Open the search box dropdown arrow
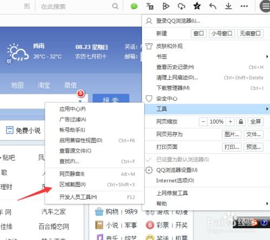This screenshot has width=270, height=240. (x=80, y=101)
